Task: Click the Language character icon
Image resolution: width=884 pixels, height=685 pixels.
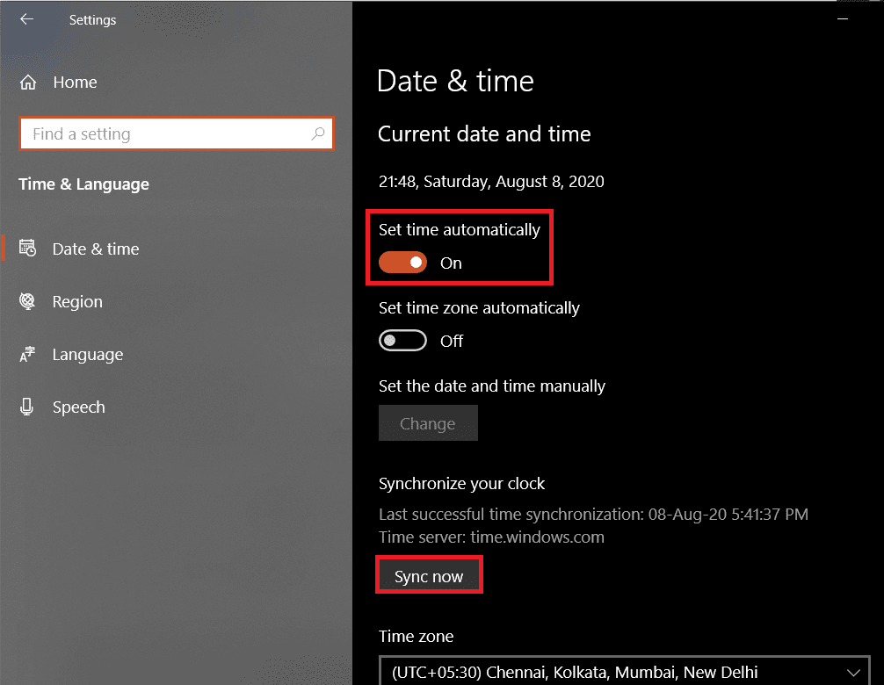Action: 27,355
